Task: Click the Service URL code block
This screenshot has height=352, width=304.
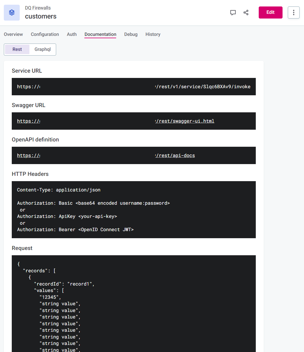Action: tap(133, 86)
